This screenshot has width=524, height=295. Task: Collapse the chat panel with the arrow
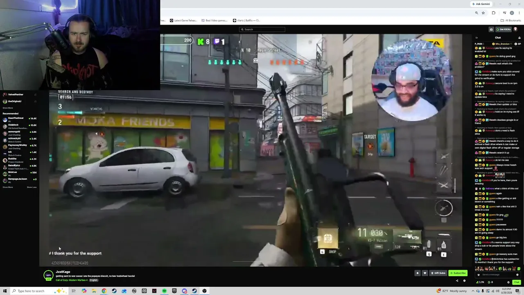pyautogui.click(x=477, y=38)
